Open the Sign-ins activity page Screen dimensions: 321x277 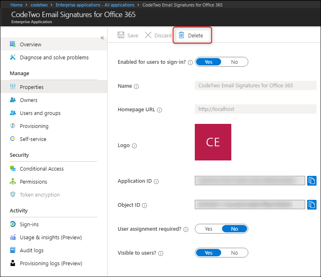(x=54, y=224)
